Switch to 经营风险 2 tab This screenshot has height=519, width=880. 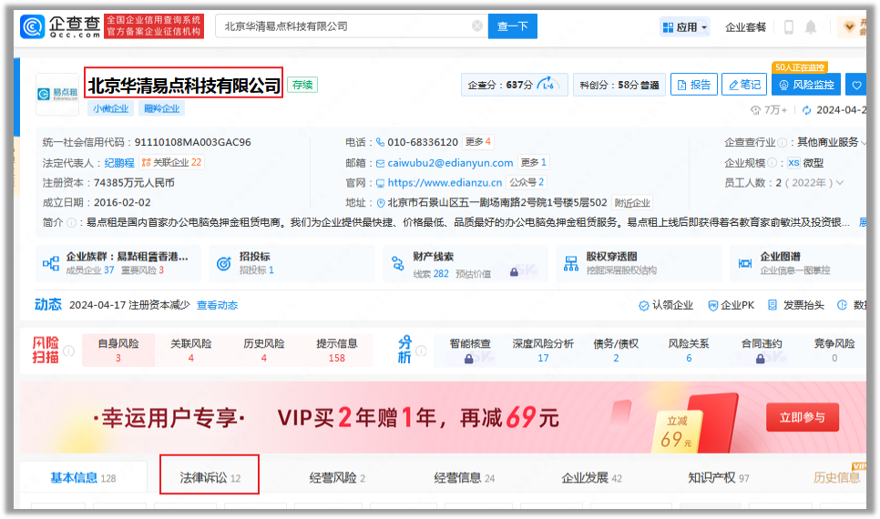pyautogui.click(x=337, y=478)
